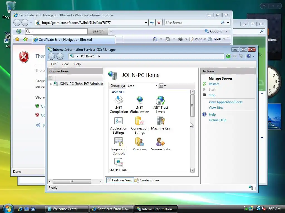Click the green refresh icon in IIS Manager

228,56
